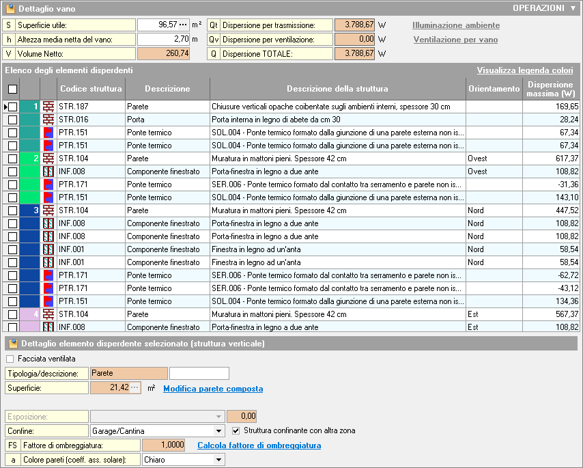This screenshot has height=468, width=583.
Task: Click the thermal bridge icon with value -31,36
Action: click(48, 184)
